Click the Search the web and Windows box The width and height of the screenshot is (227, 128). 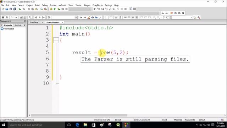(x=36, y=125)
